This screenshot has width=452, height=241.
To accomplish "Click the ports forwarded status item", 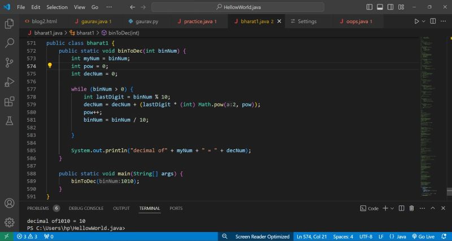I will [x=49, y=236].
